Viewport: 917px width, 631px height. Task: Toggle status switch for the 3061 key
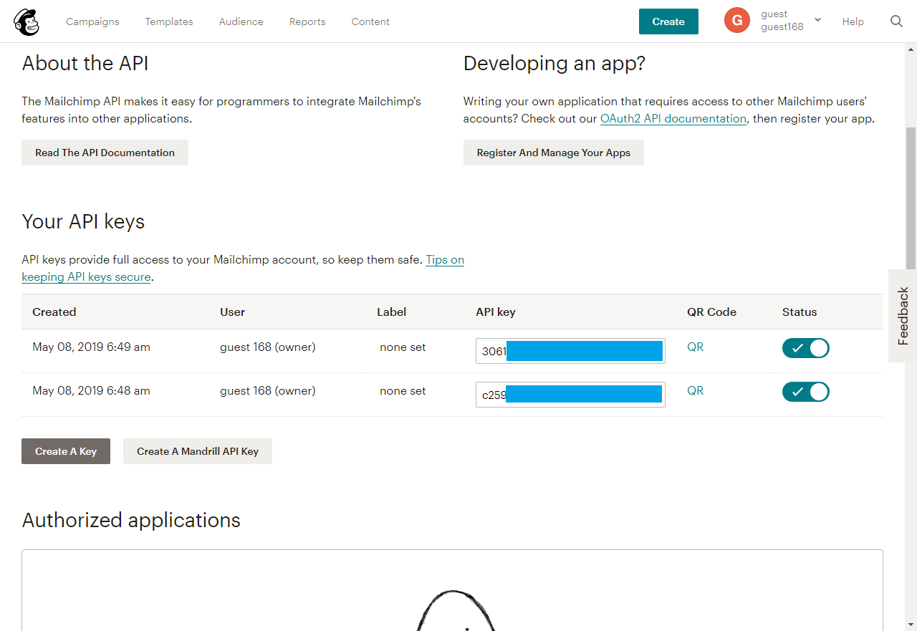point(806,348)
